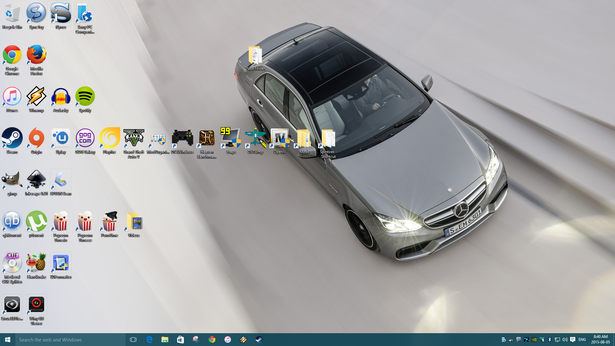Viewport: 615px width, 346px height.
Task: Select the Mozilla Firefox desktop icon
Action: tap(36, 60)
